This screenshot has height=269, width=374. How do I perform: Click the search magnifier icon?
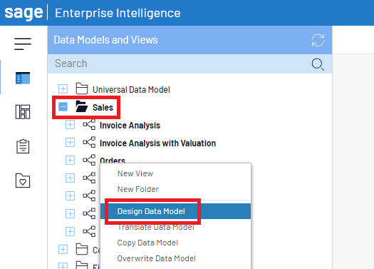tap(318, 64)
